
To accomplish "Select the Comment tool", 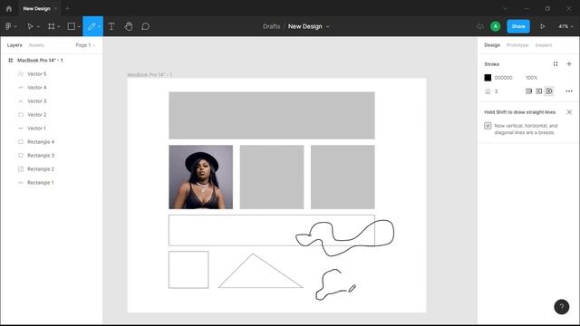I will 145,26.
